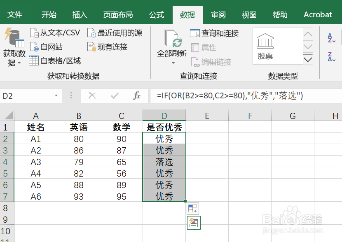Open the Name Box dropdown arrow

(56, 95)
